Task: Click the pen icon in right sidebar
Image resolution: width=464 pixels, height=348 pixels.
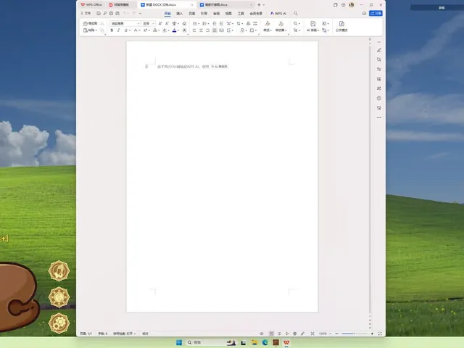Action: pyautogui.click(x=378, y=50)
